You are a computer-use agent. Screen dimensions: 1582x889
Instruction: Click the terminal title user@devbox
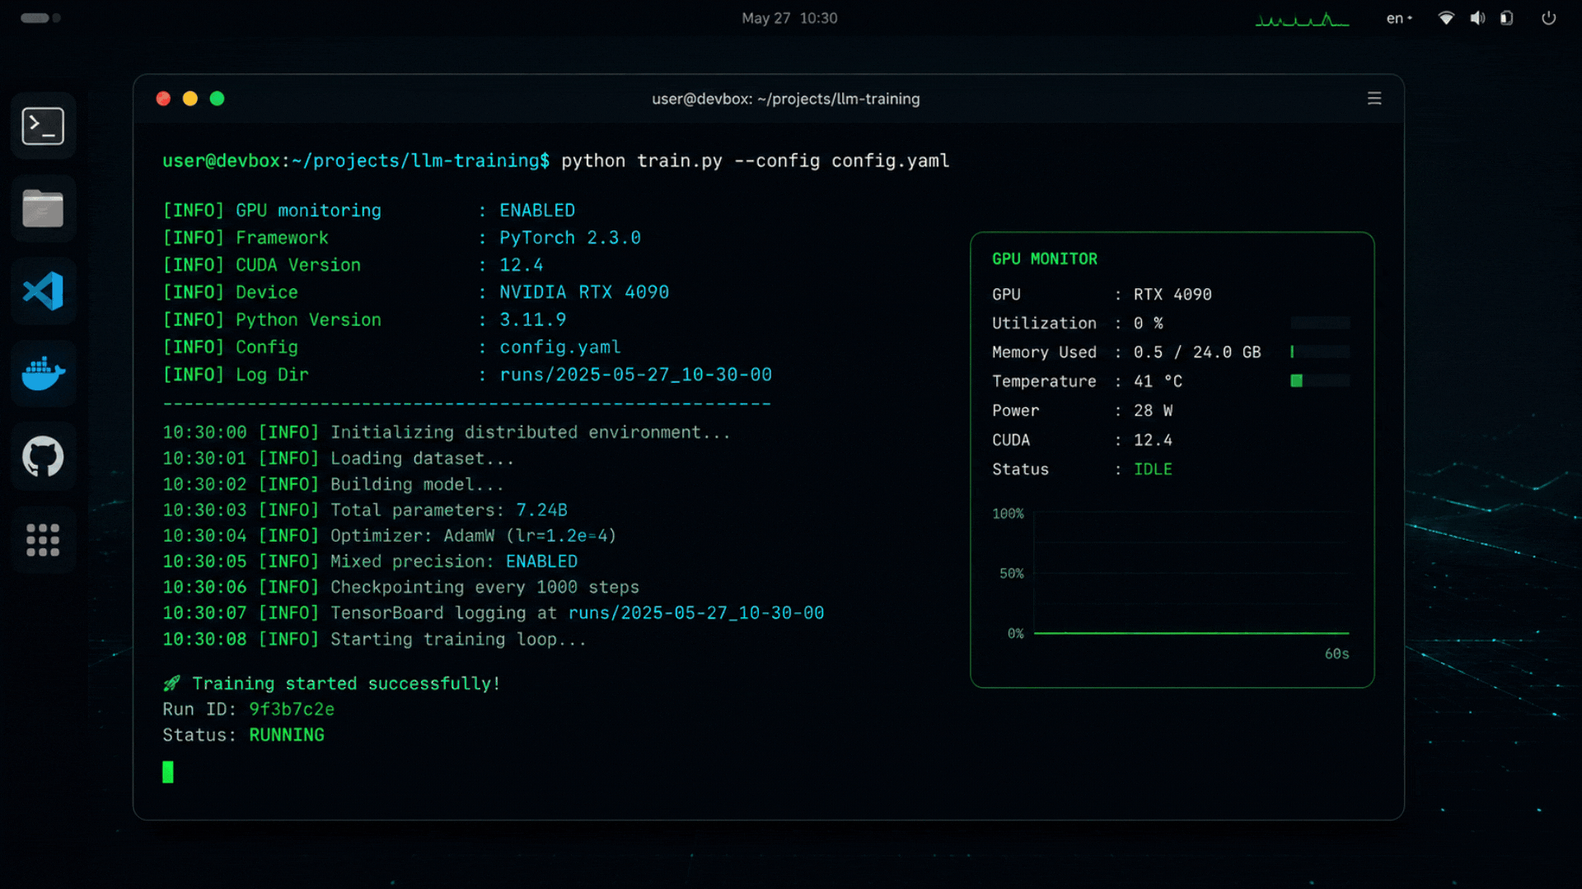[786, 99]
